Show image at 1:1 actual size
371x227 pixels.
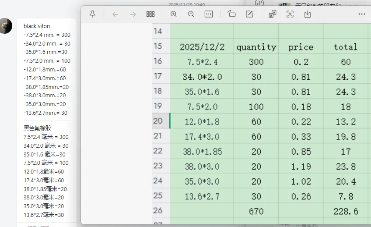[x=208, y=14]
